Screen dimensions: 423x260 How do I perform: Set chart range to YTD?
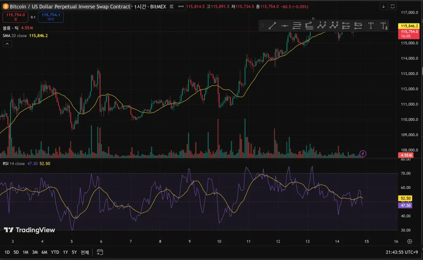tap(55, 252)
